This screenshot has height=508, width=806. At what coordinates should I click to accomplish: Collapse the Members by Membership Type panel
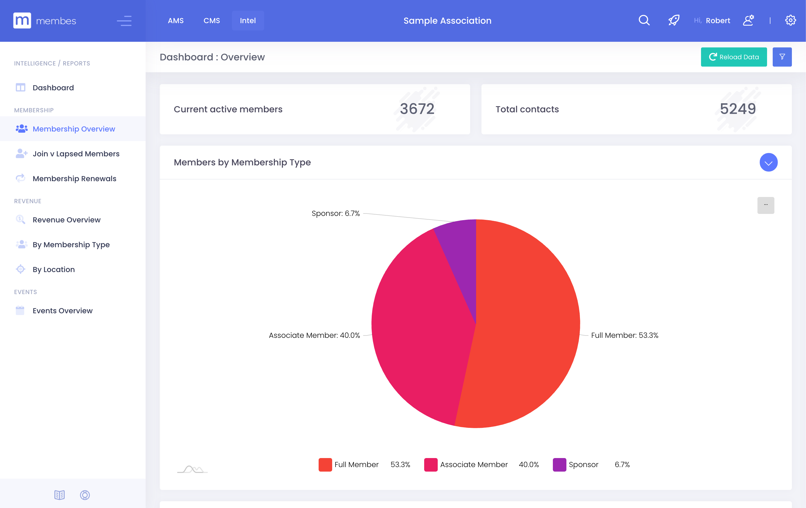click(x=768, y=162)
